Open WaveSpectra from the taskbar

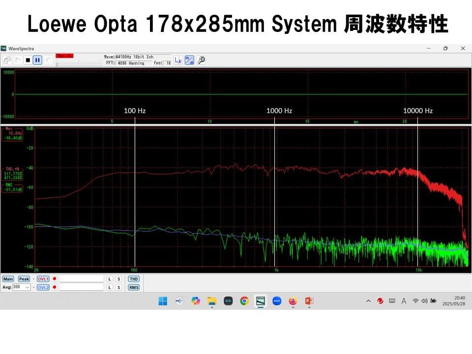(x=261, y=301)
